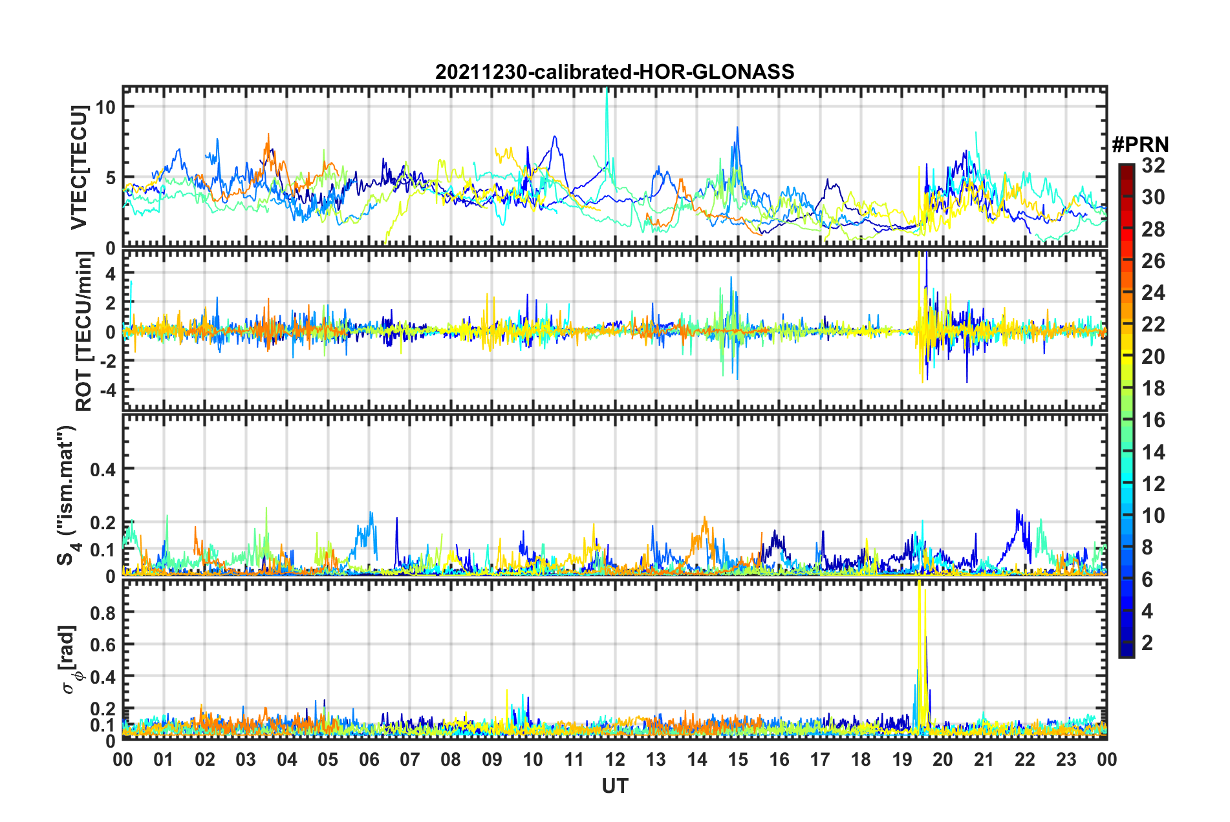Click the plot title 20211230-calibrated-HOR-GLONASS
1230x822 pixels.
614,72
